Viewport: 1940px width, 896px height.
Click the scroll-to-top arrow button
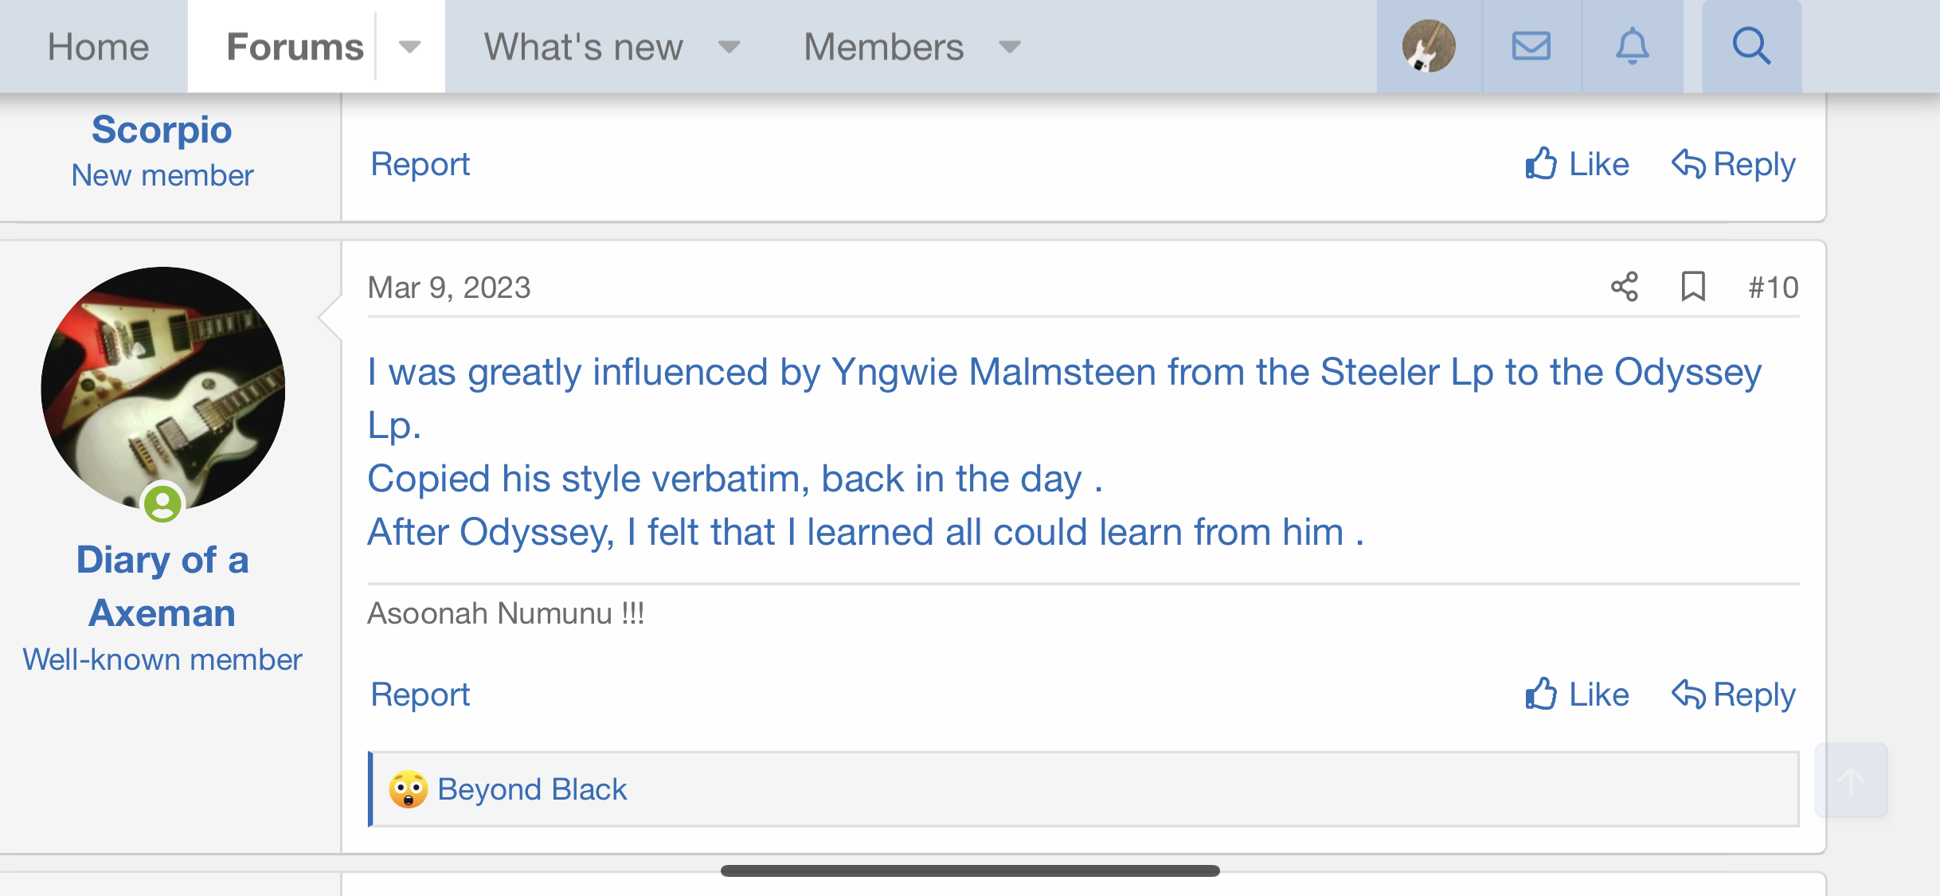tap(1851, 781)
